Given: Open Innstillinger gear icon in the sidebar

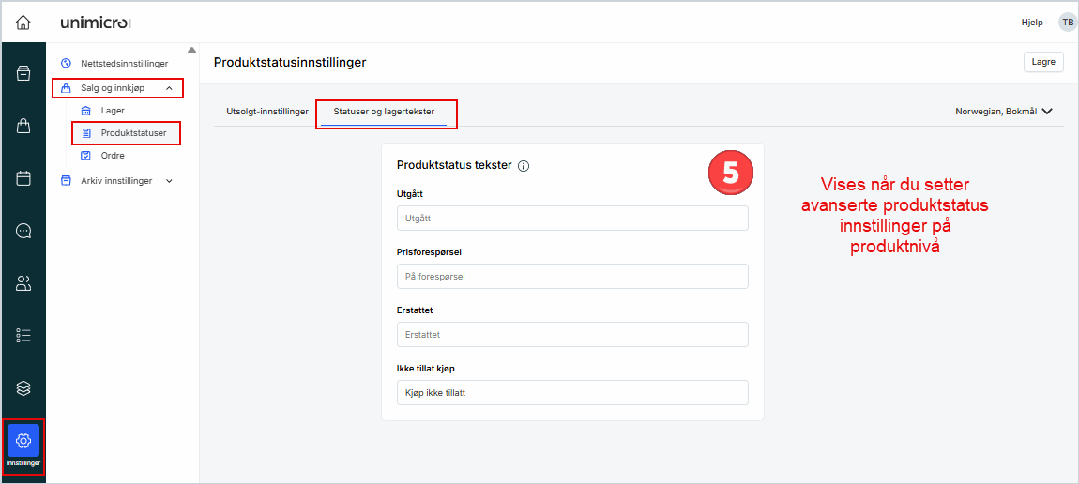Looking at the screenshot, I should coord(23,441).
